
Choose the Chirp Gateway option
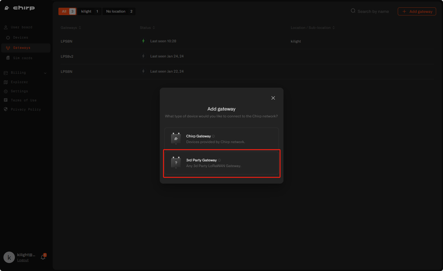pyautogui.click(x=222, y=139)
